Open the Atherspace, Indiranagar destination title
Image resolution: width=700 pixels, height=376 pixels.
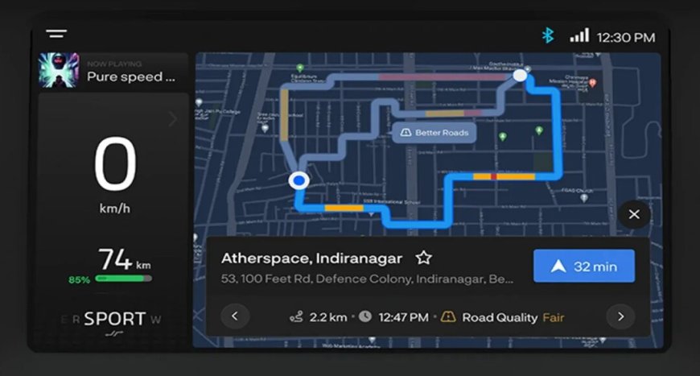(x=313, y=258)
